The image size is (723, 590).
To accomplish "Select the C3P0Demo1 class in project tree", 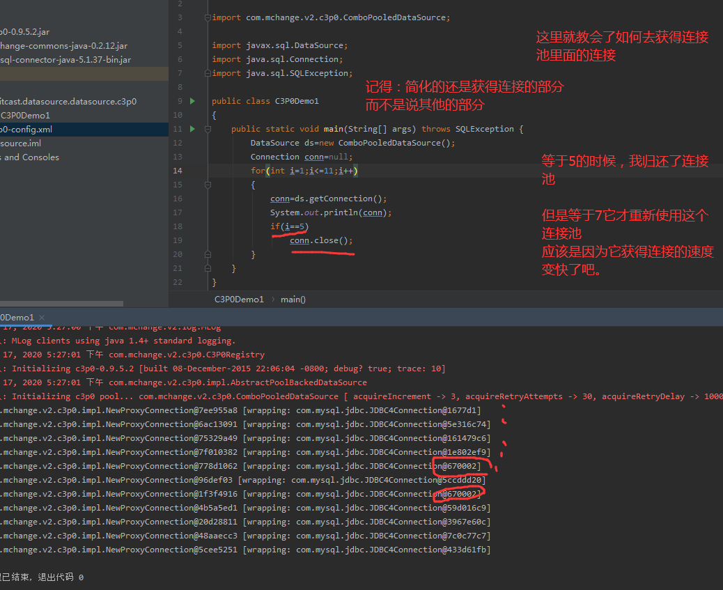I will (25, 116).
